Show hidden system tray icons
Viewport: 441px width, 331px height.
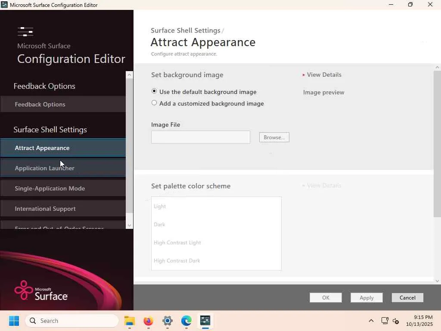point(371,321)
